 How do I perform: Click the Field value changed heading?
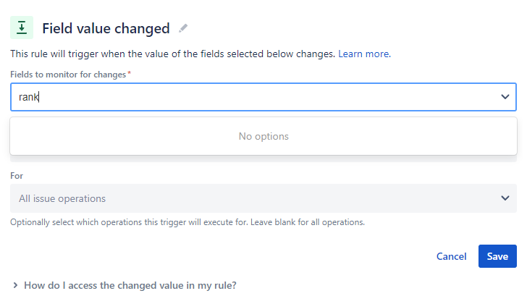click(106, 28)
